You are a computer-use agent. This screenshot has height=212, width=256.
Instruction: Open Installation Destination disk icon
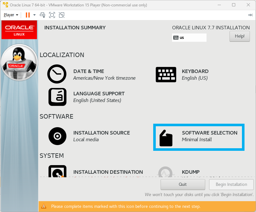[x=57, y=171]
